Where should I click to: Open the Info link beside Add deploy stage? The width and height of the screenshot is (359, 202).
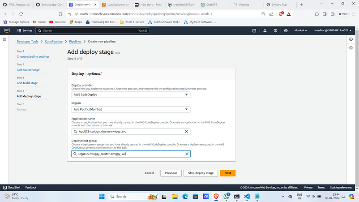(118, 53)
